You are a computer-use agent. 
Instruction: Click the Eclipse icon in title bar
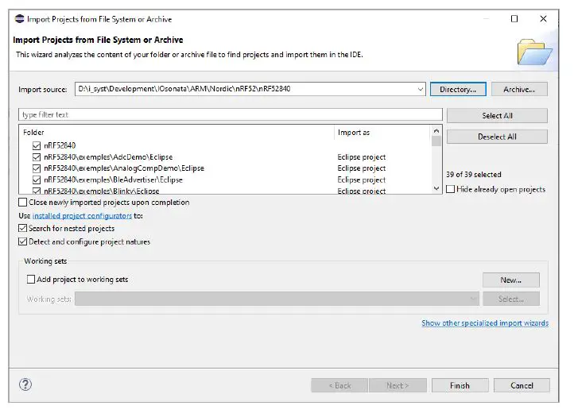coord(19,19)
